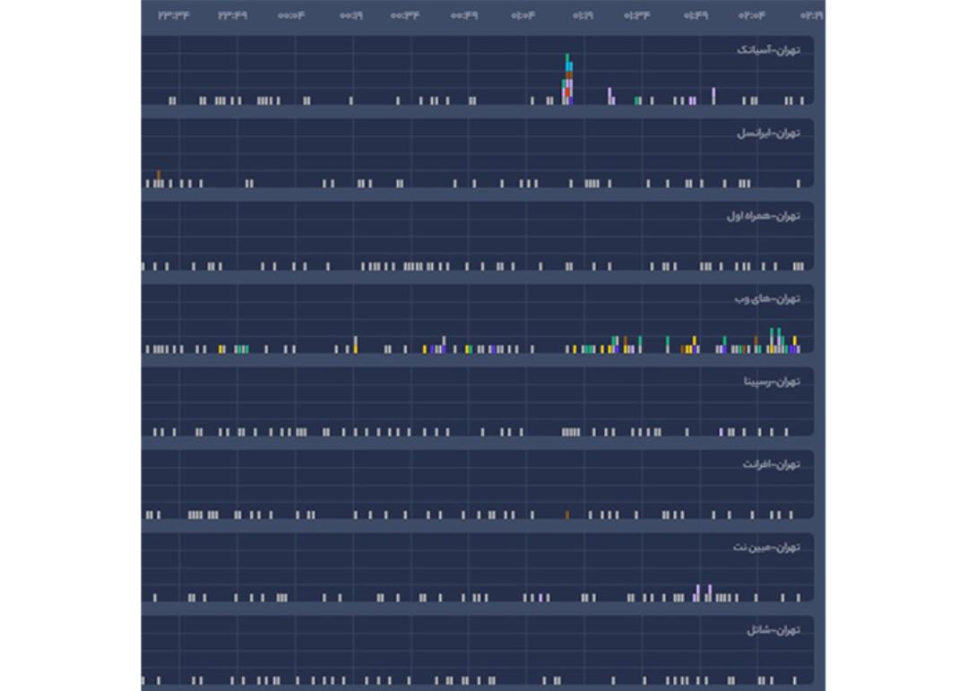968x691 pixels.
Task: Open the تهران-همراه اول chart label
Action: coord(763,216)
